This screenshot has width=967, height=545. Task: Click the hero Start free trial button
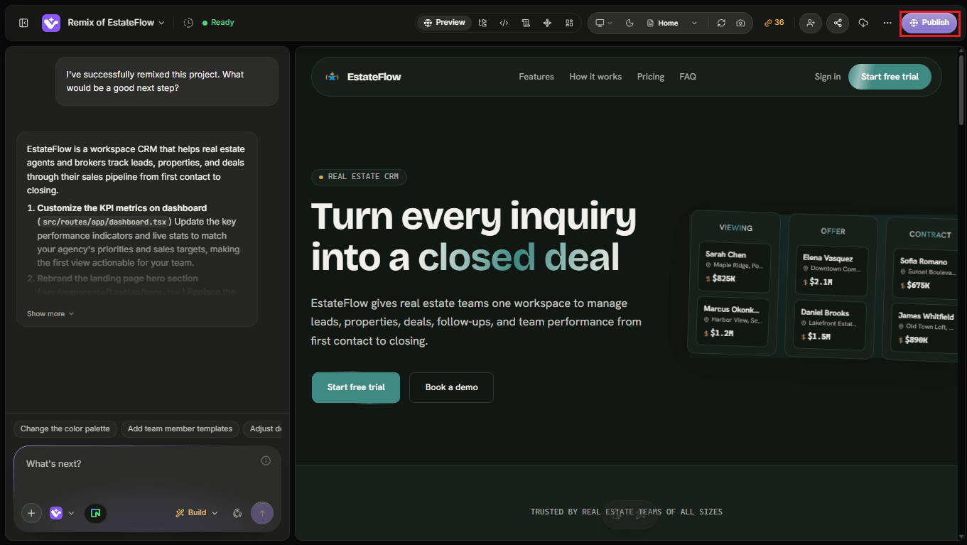pyautogui.click(x=356, y=387)
